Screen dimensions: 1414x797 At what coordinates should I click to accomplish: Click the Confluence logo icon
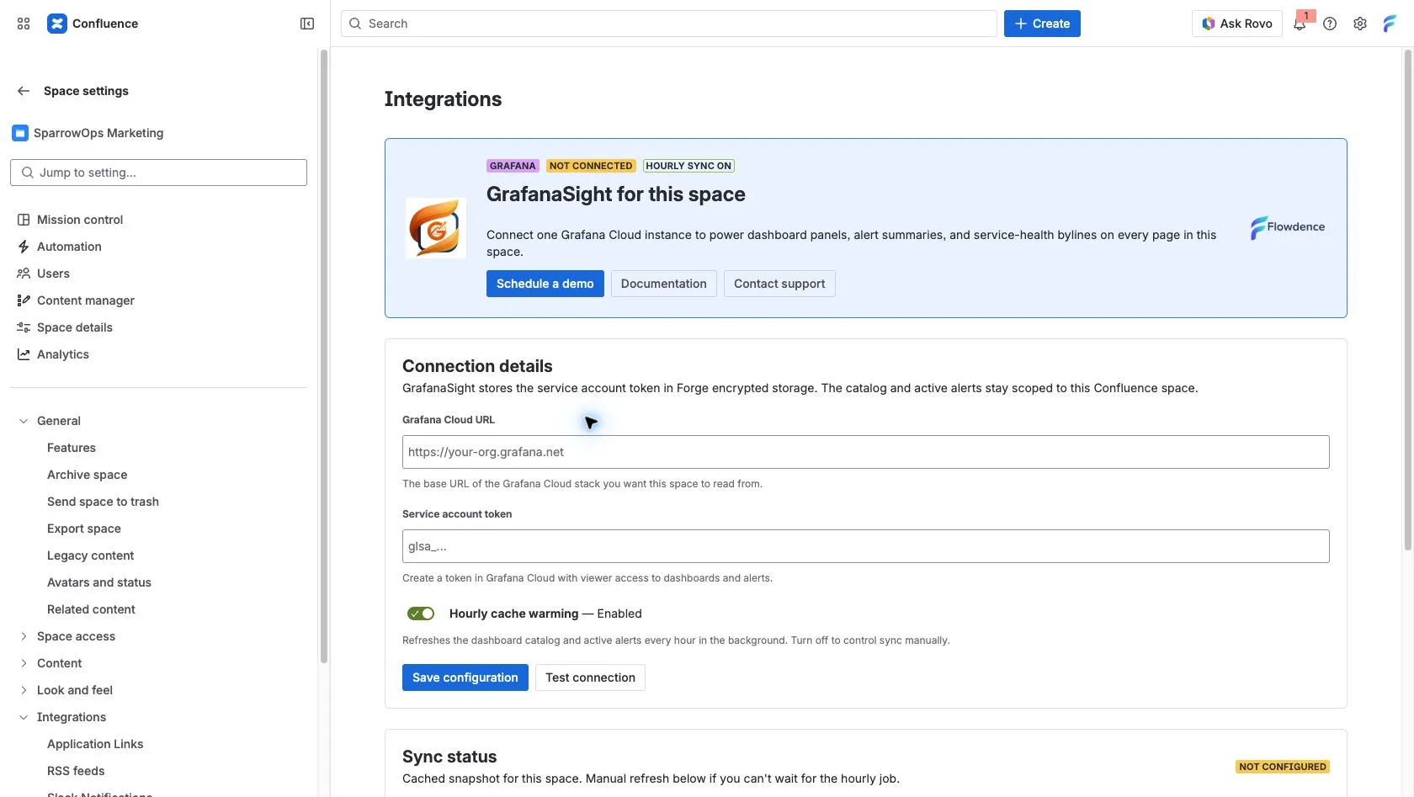pyautogui.click(x=56, y=24)
